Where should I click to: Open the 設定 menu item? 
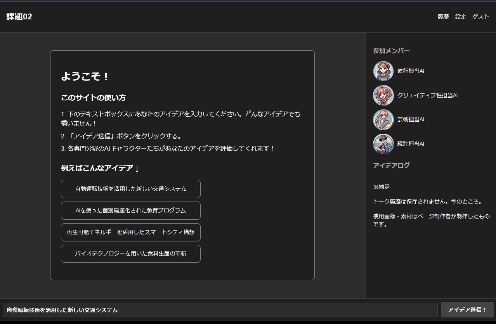pyautogui.click(x=460, y=17)
